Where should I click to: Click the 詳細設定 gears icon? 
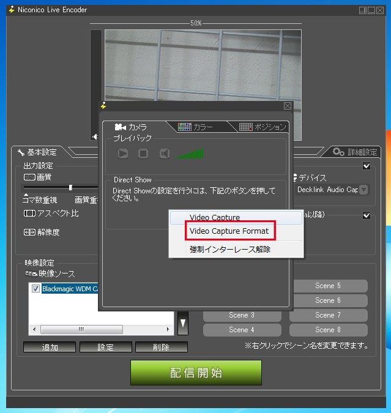(x=338, y=152)
